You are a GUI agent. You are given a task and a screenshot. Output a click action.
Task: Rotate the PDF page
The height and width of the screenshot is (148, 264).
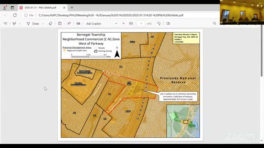click(x=158, y=23)
